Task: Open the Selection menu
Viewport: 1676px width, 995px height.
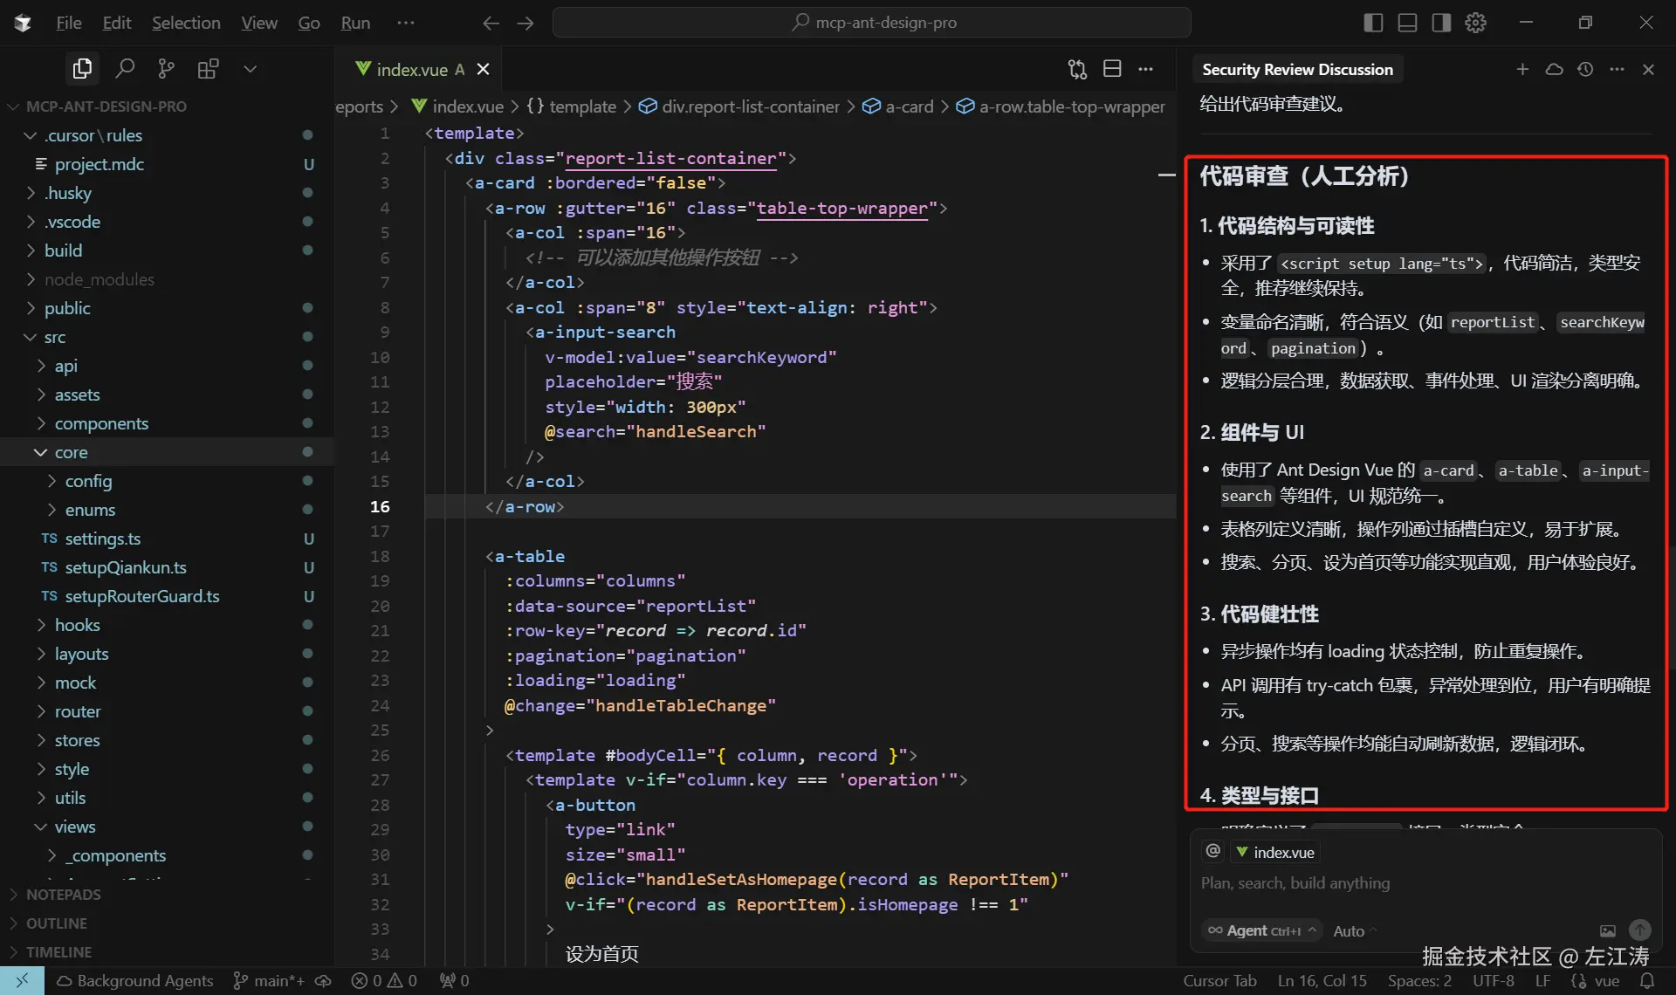Action: point(186,22)
